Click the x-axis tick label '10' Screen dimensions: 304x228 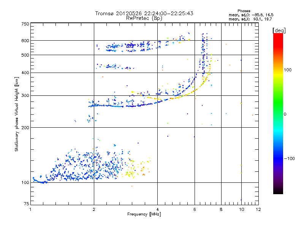pyautogui.click(x=241, y=209)
